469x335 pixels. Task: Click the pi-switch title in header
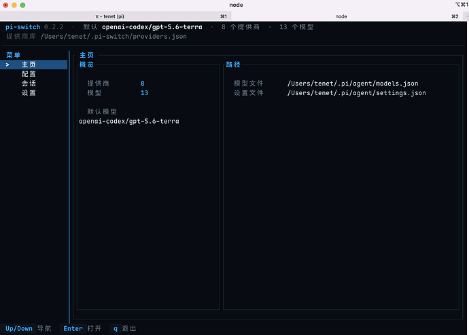22,27
